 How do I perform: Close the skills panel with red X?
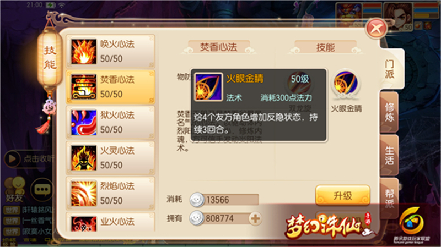click(376, 29)
